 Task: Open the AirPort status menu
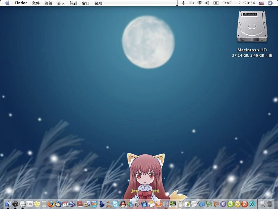tap(200, 3)
